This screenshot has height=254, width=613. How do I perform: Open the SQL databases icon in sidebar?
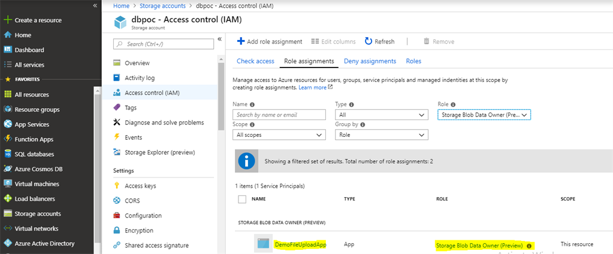click(x=8, y=154)
